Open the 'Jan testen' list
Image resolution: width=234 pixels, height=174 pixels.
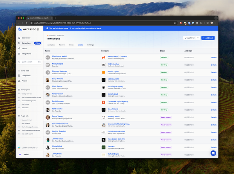[25, 108]
